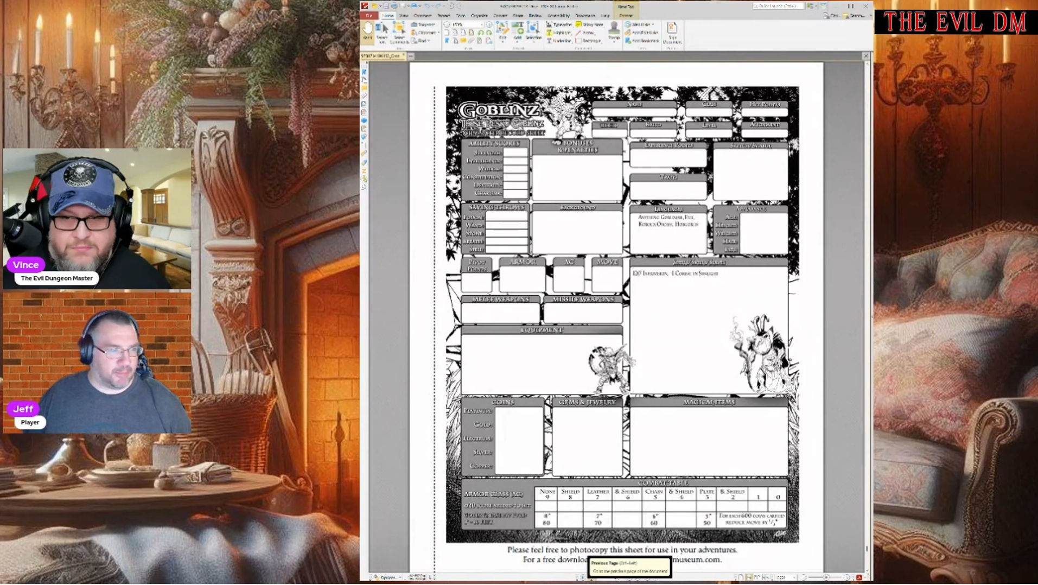Screen dimensions: 1038x585
Task: Pick the Highlight text tool
Action: (559, 33)
